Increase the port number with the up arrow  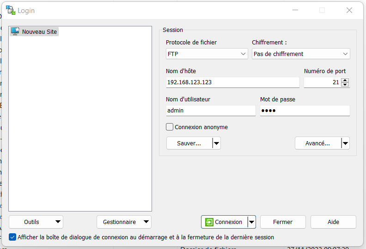[345, 80]
